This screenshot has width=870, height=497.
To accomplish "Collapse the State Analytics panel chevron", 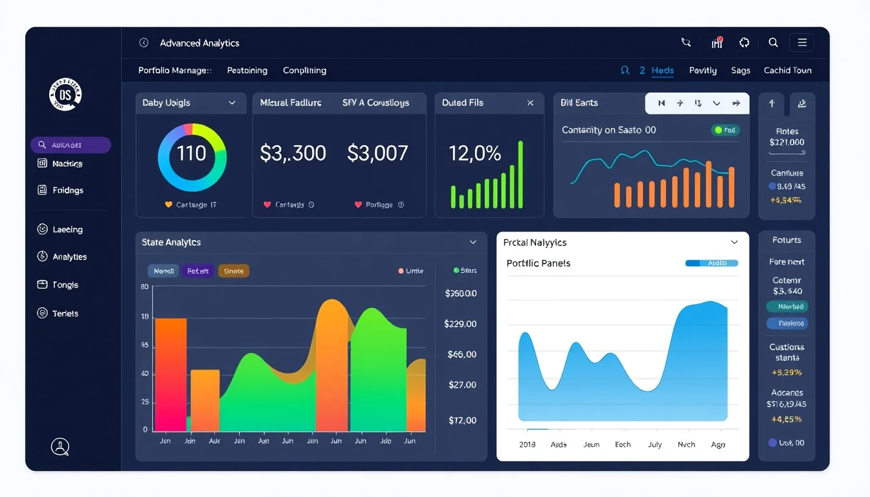I will [x=473, y=242].
